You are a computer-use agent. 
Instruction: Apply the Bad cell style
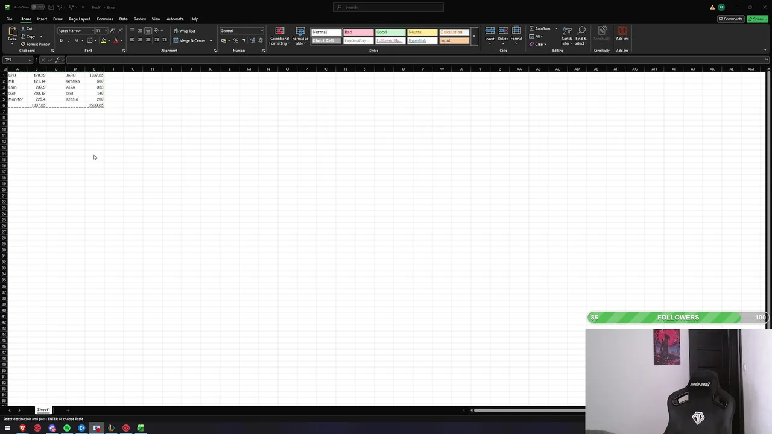point(358,32)
